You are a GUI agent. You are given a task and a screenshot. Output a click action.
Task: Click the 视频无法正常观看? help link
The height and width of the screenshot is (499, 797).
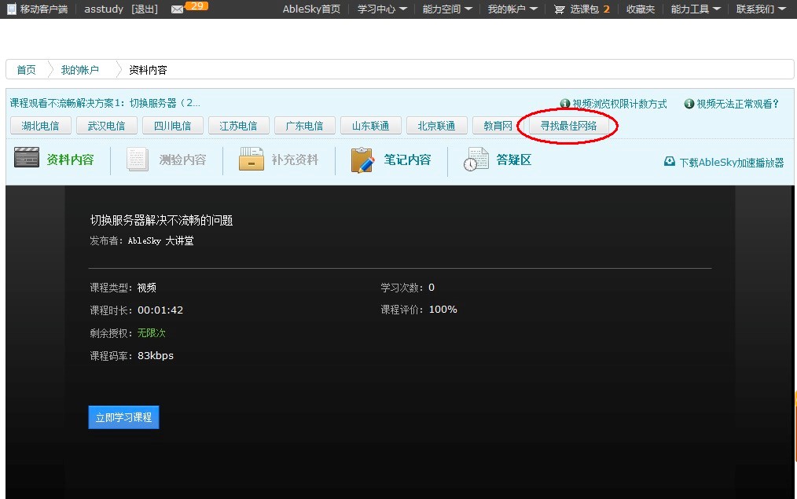(737, 104)
